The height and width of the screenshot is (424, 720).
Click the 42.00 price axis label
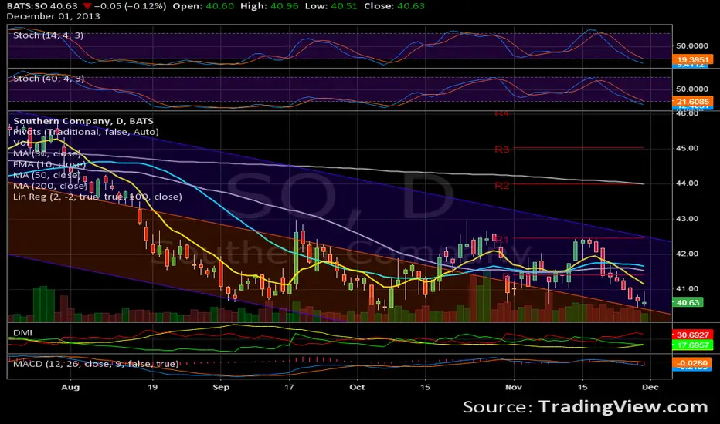[x=687, y=254]
